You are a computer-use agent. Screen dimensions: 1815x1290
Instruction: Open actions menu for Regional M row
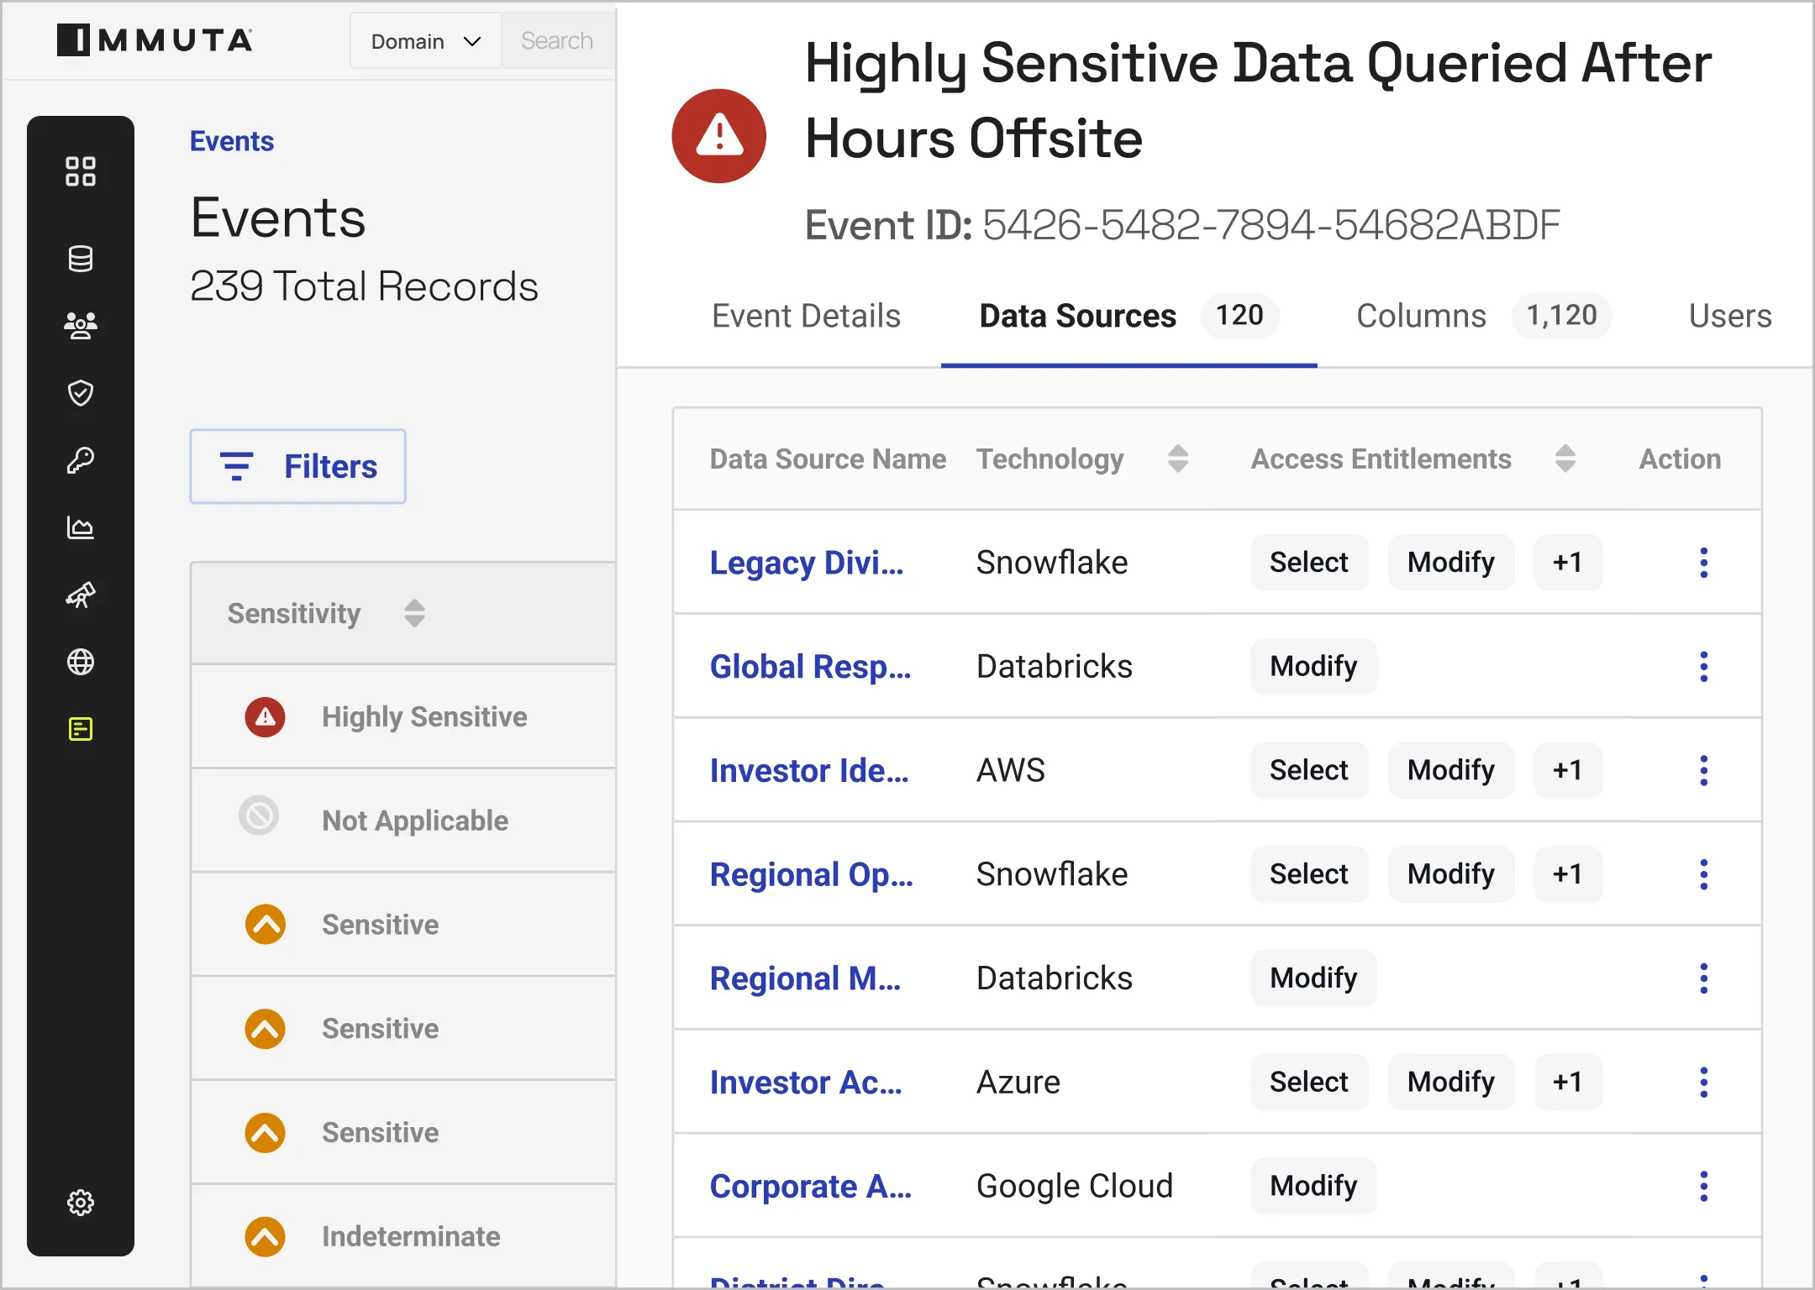point(1704,978)
